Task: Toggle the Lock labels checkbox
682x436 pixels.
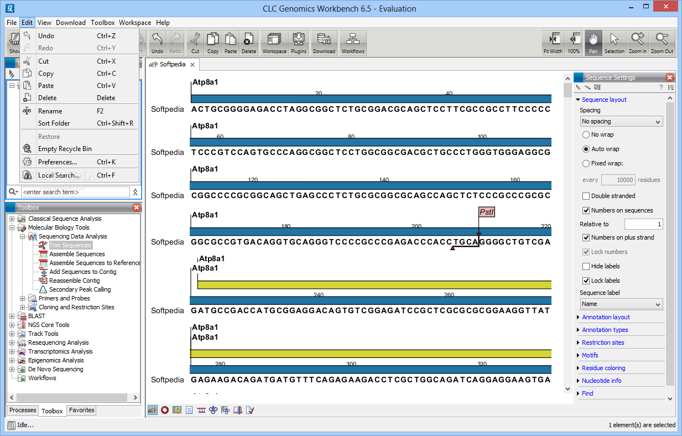Action: [586, 281]
